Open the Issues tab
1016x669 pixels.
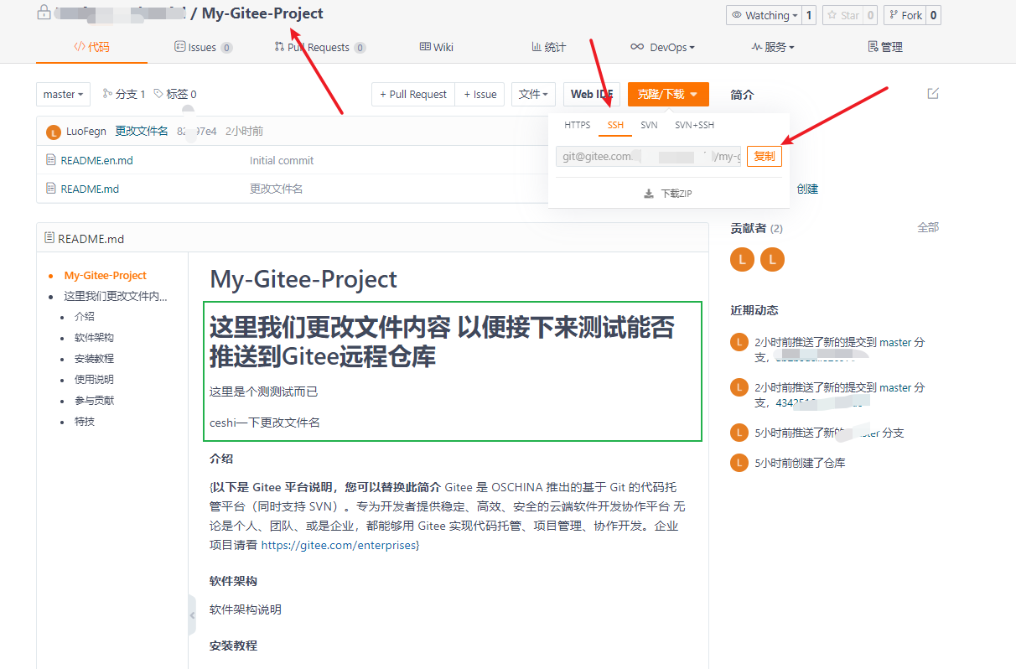pyautogui.click(x=203, y=47)
